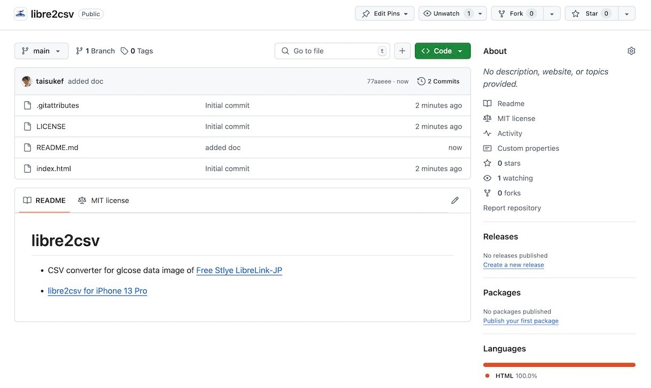This screenshot has height=388, width=651.
Task: Click the Report repository link
Action: click(x=512, y=208)
